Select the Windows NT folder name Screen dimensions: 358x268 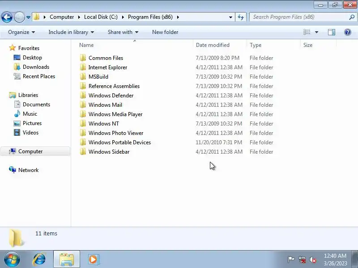[x=104, y=124]
